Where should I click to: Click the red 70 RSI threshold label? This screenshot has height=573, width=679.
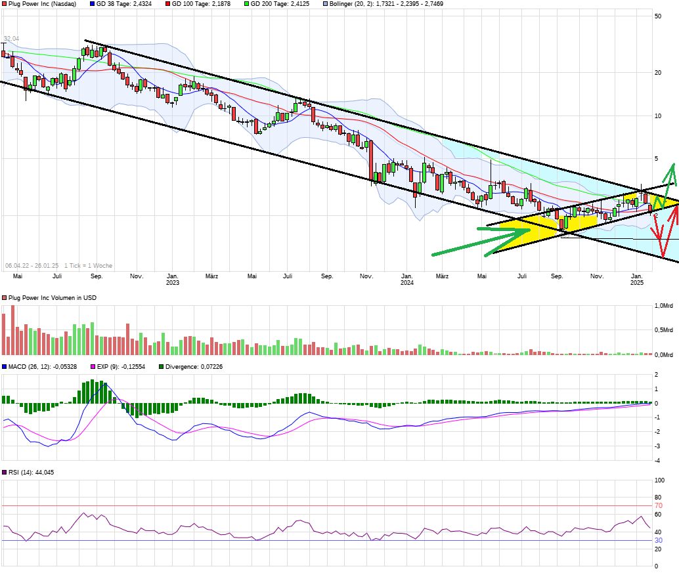(x=658, y=505)
